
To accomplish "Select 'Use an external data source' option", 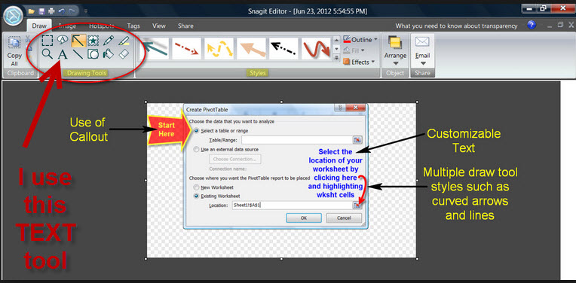I will (x=196, y=149).
